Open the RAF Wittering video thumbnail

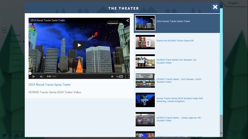(145, 100)
